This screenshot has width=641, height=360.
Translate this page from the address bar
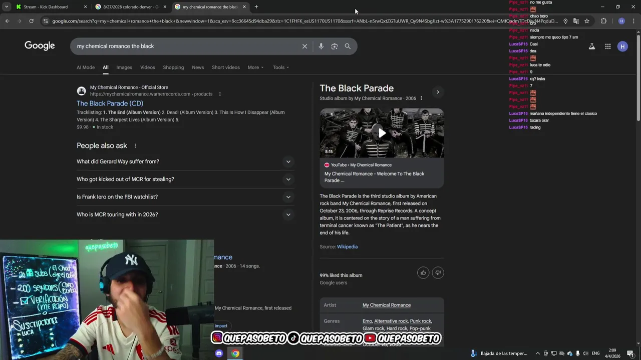coord(576,21)
